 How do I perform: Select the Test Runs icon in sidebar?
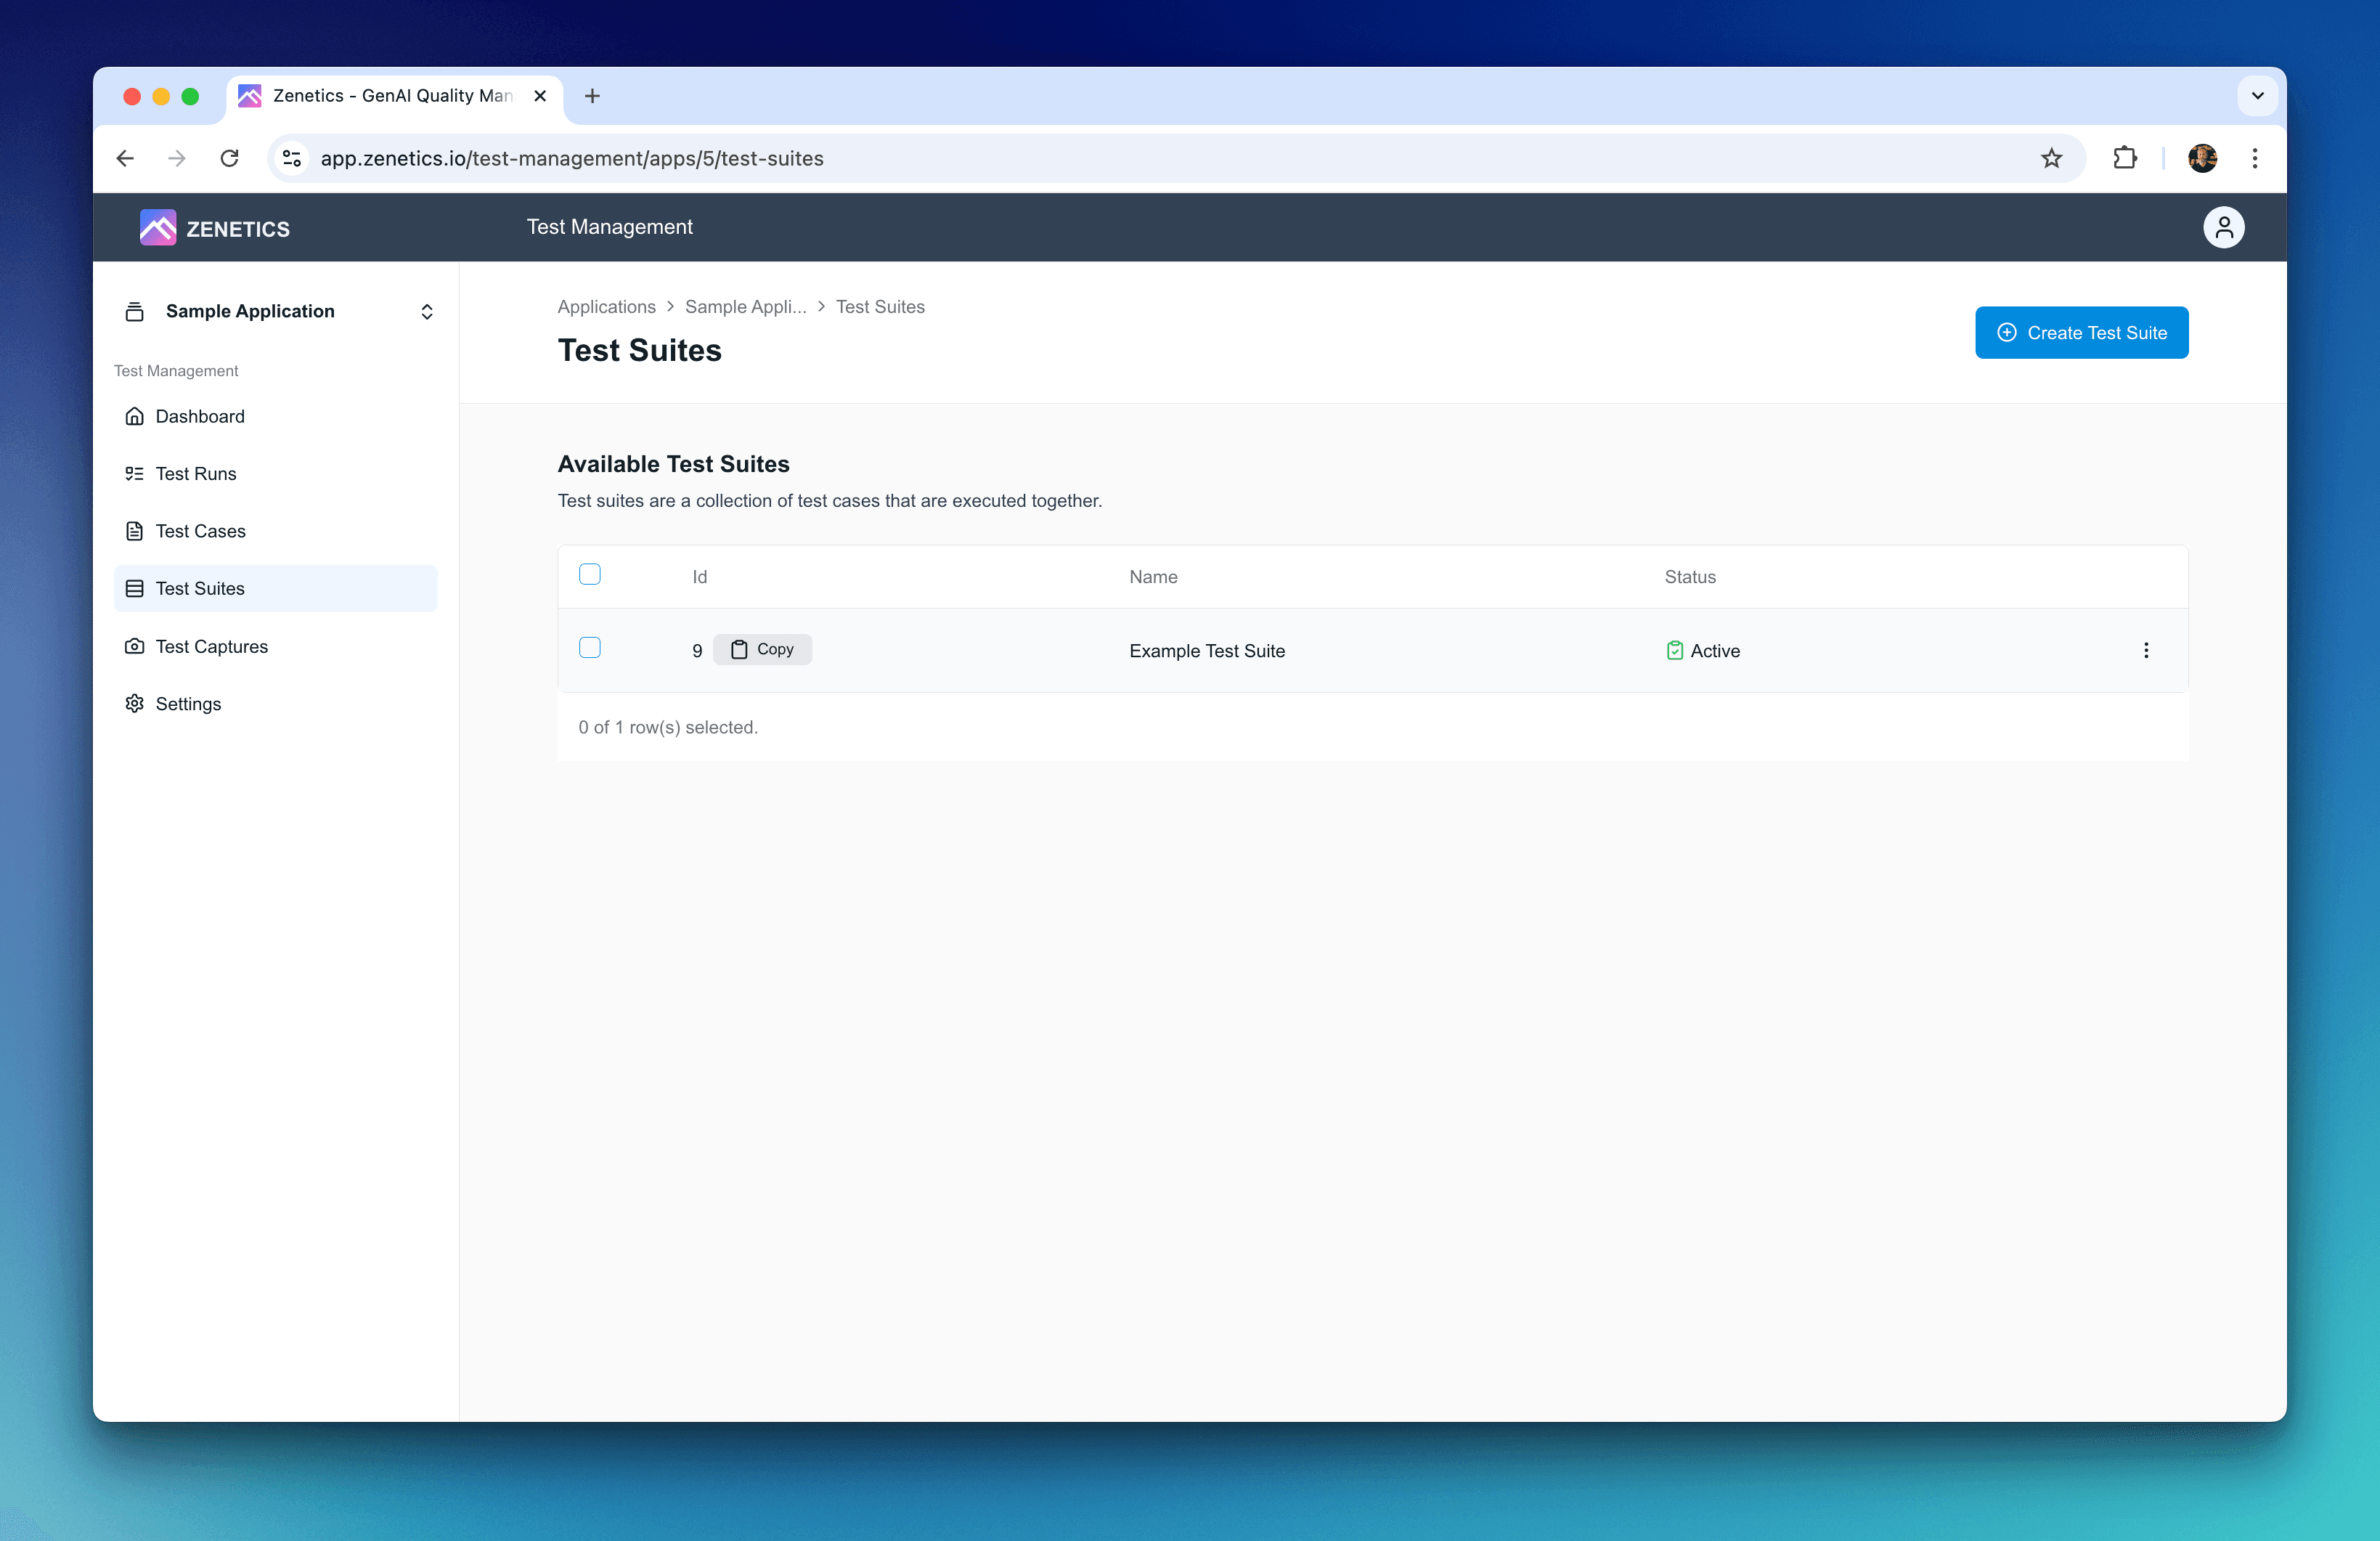(136, 473)
